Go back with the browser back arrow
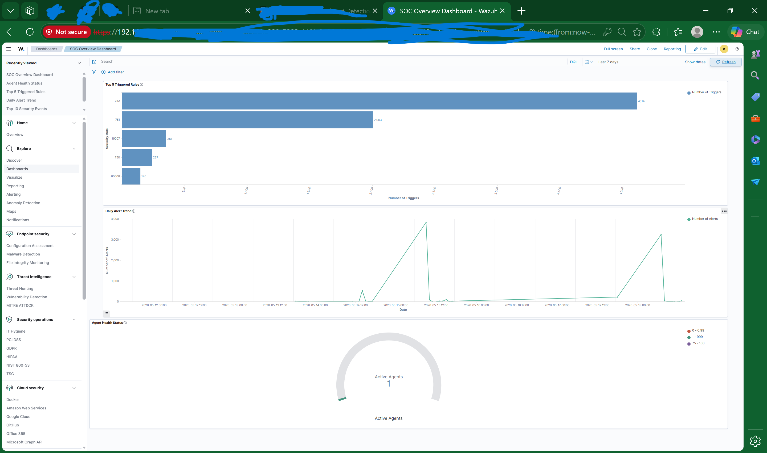This screenshot has height=453, width=767. pos(11,32)
